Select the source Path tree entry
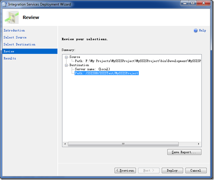This screenshot has width=214, height=180. [138, 61]
